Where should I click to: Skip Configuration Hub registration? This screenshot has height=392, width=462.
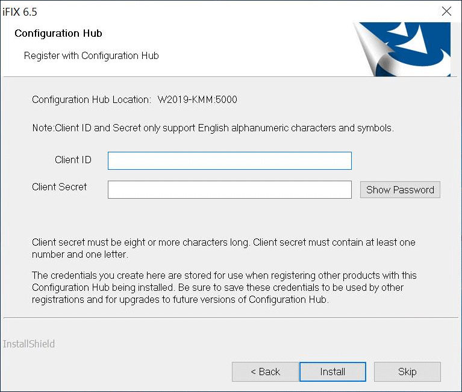point(407,372)
